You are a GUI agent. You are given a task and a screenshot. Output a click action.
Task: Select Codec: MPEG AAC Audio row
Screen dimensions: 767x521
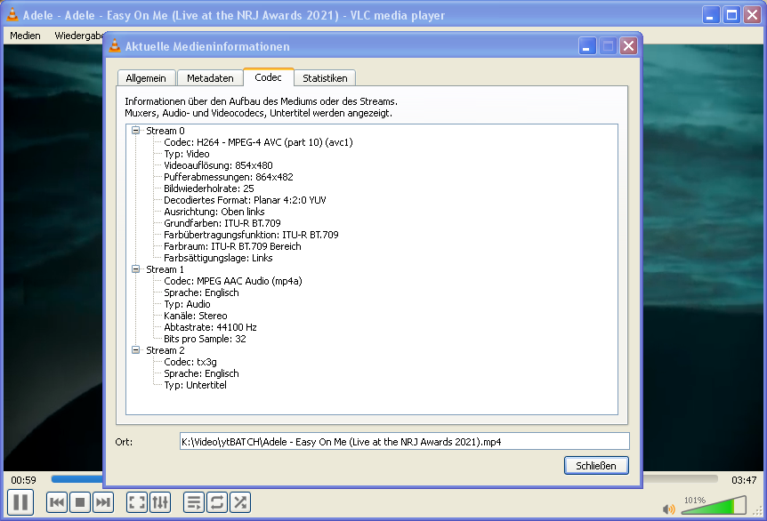233,281
